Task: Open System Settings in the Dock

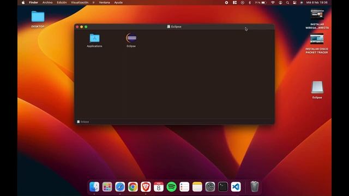Action: pyautogui.click(x=210, y=187)
